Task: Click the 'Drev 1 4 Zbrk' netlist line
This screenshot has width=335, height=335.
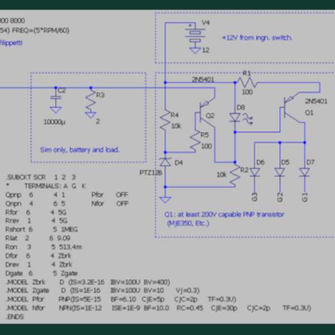Action: coord(39,265)
